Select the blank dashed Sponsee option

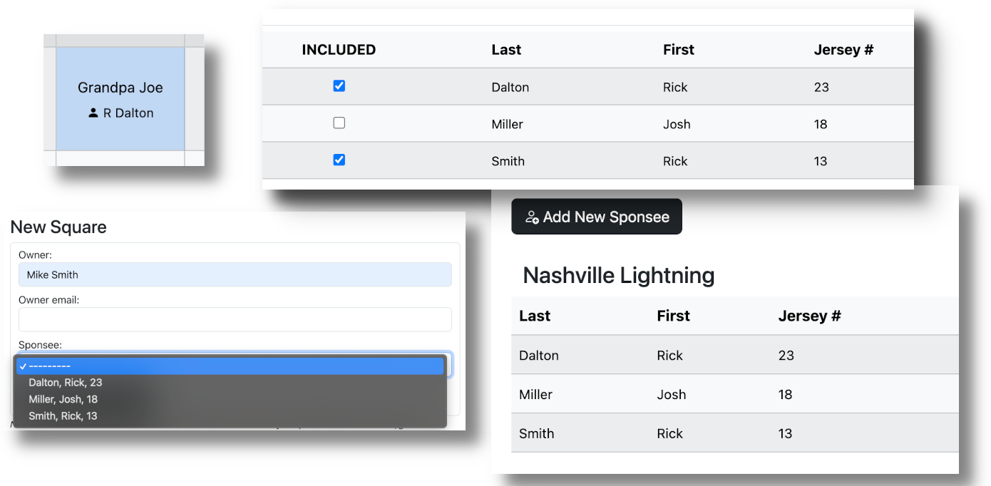[230, 366]
